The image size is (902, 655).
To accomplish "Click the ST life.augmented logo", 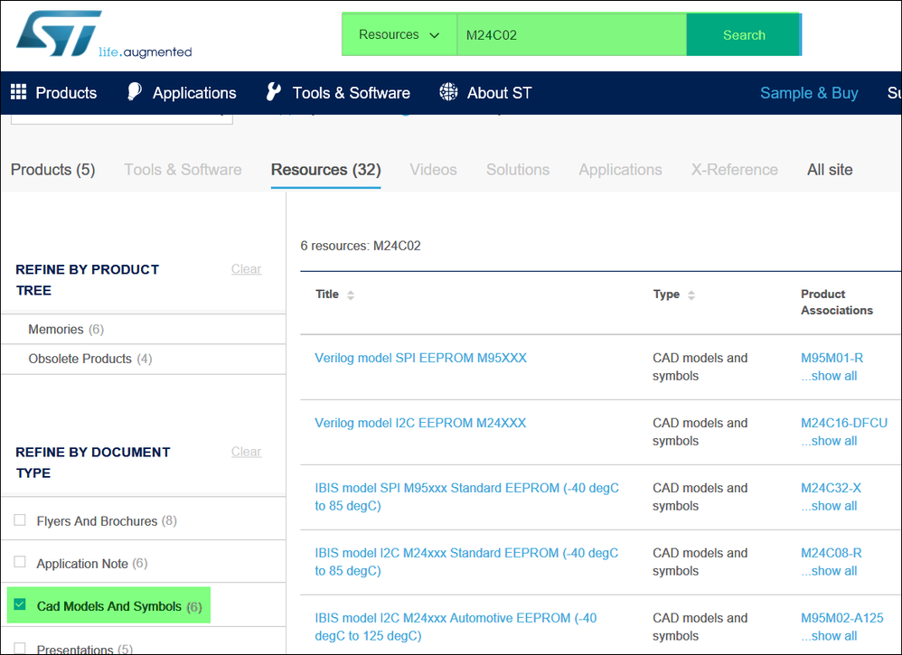I will (x=104, y=35).
